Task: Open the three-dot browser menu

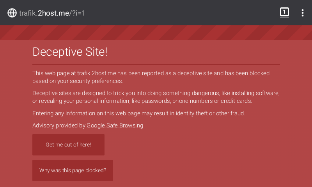Action: point(302,13)
